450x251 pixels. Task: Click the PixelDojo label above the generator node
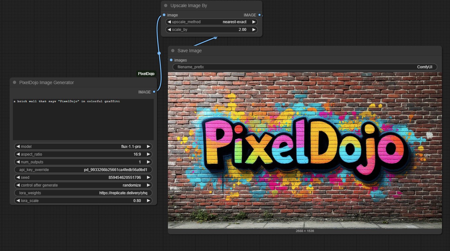point(146,73)
